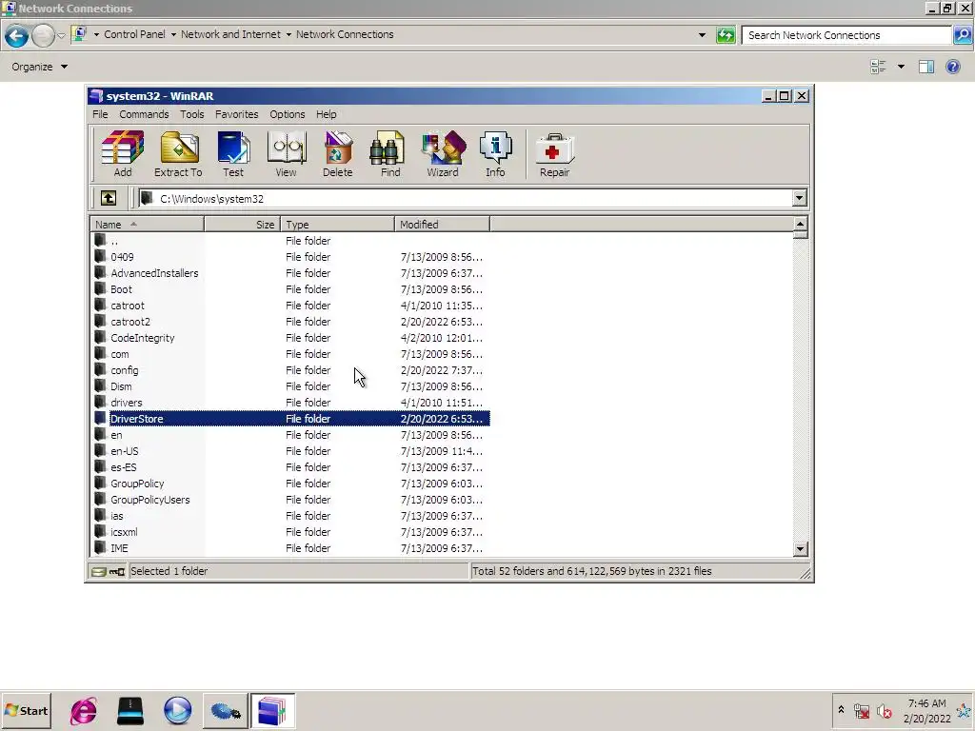Select the GroupPolicyUsers folder
The image size is (975, 731).
click(290, 499)
